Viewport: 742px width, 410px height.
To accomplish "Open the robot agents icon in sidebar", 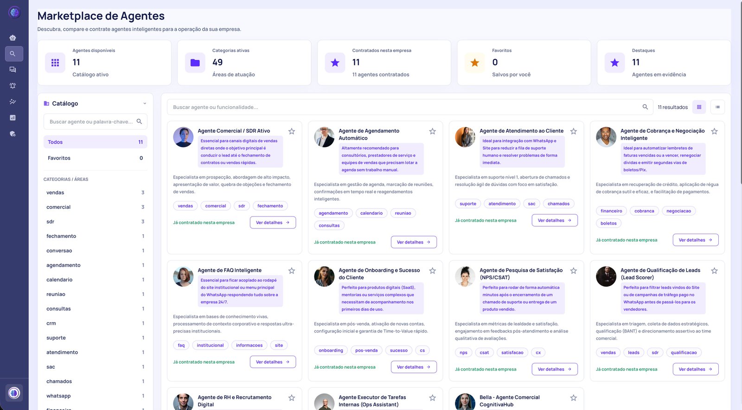I will (13, 38).
